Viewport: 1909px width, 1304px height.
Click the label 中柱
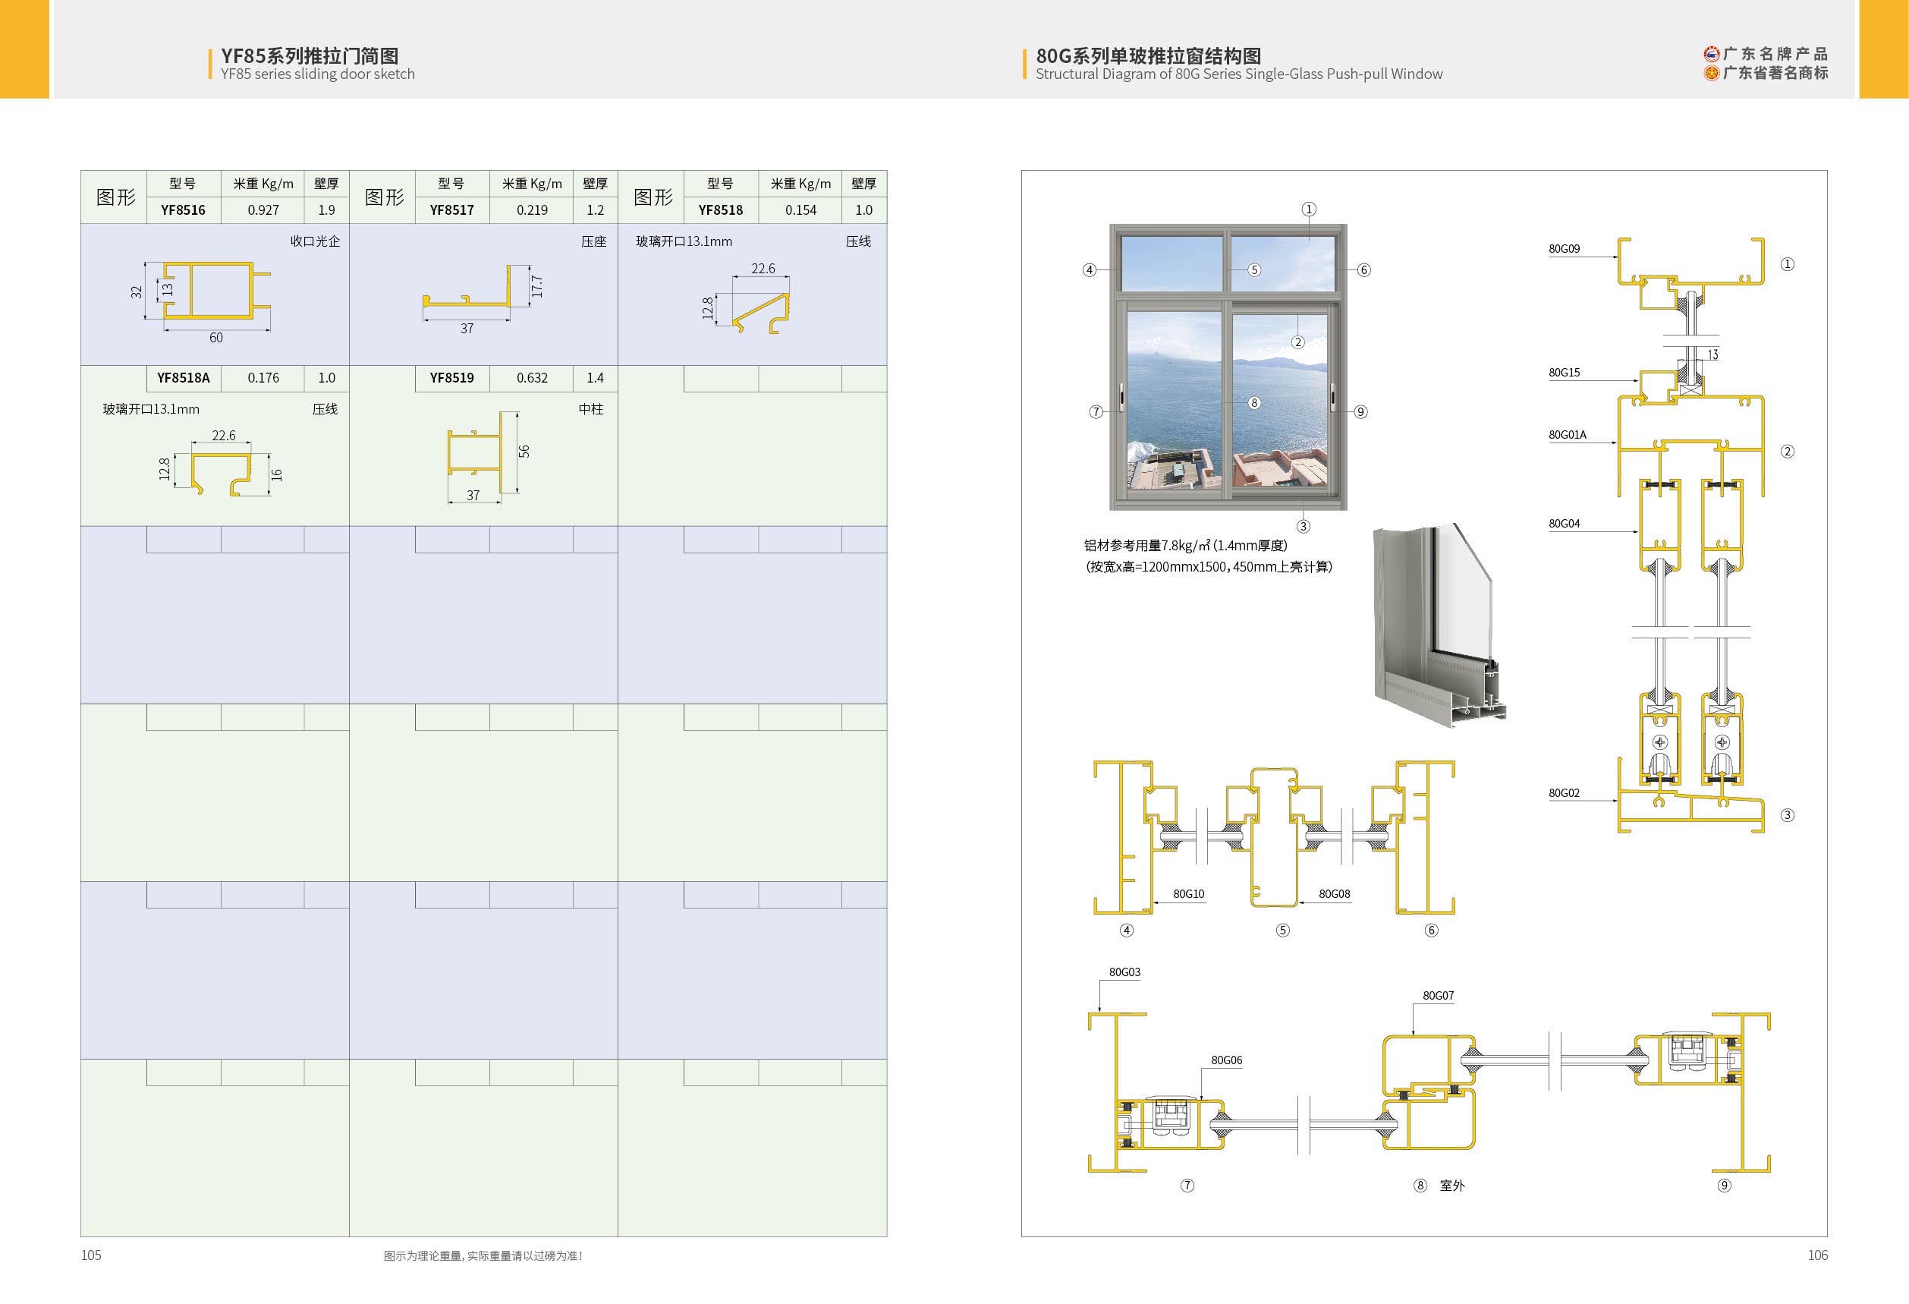pos(591,409)
